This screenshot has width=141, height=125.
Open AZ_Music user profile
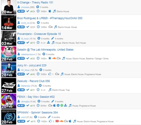pos(25,70)
